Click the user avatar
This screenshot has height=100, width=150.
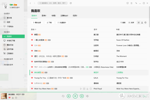point(6,6)
